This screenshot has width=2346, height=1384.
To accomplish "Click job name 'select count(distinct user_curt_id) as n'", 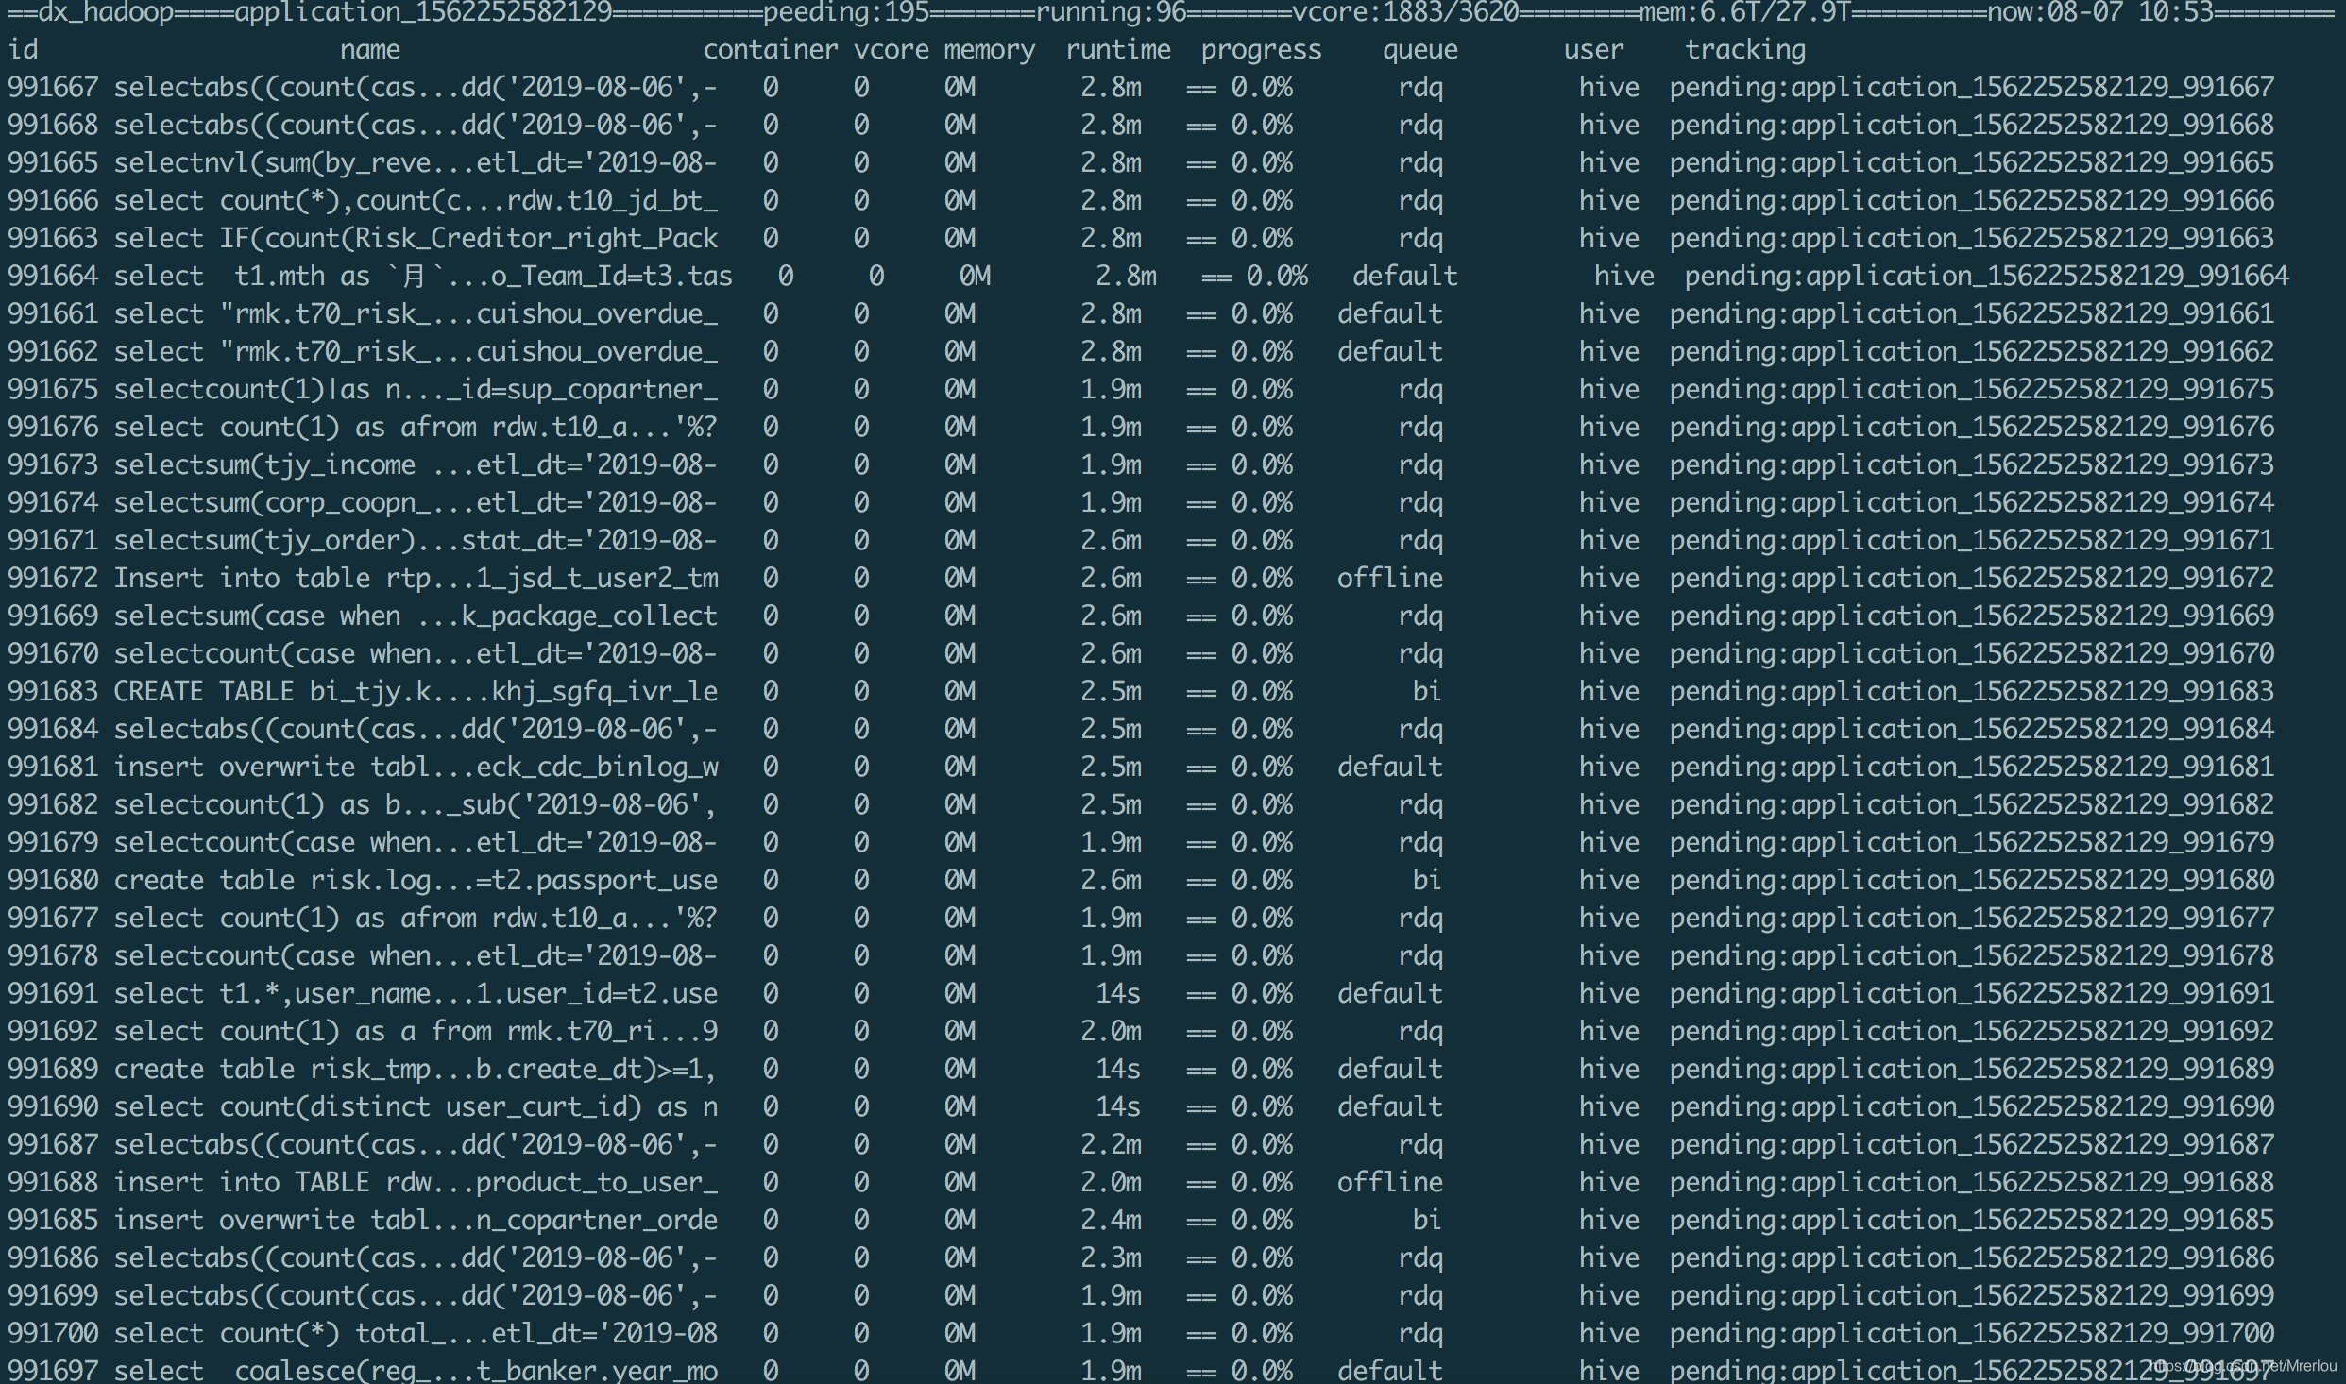I will tap(416, 1106).
